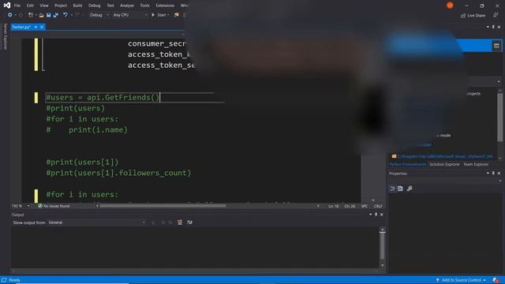505x284 pixels.
Task: Click the Output panel vertical scrollbar
Action: [x=382, y=247]
